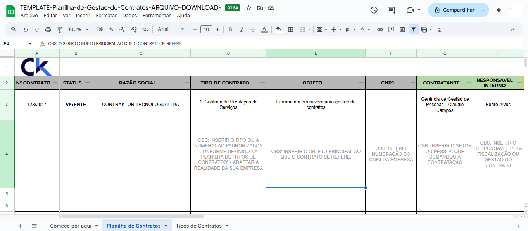Image resolution: width=528 pixels, height=231 pixels.
Task: Select the paint format tool
Action: [59, 29]
